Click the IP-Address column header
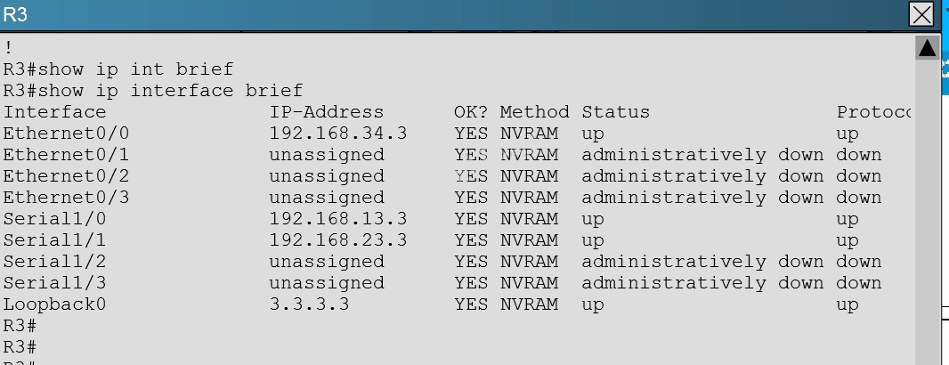Screen dimensions: 949x365 [x=327, y=112]
